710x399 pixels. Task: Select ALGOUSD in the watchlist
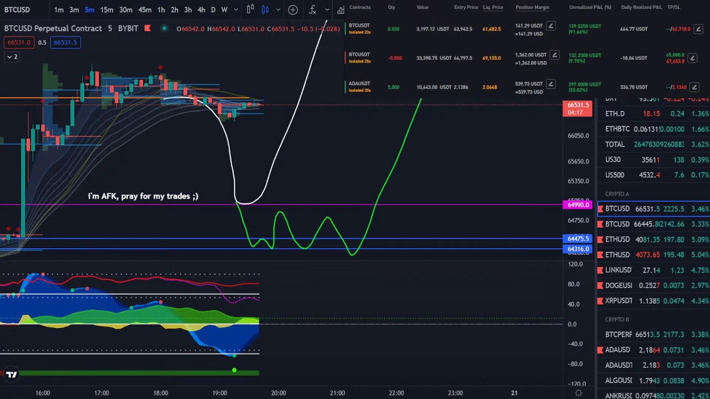[653, 381]
